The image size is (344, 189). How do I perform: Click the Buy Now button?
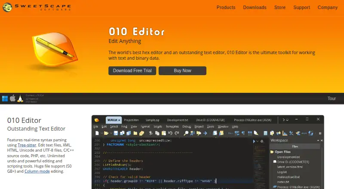pos(182,70)
